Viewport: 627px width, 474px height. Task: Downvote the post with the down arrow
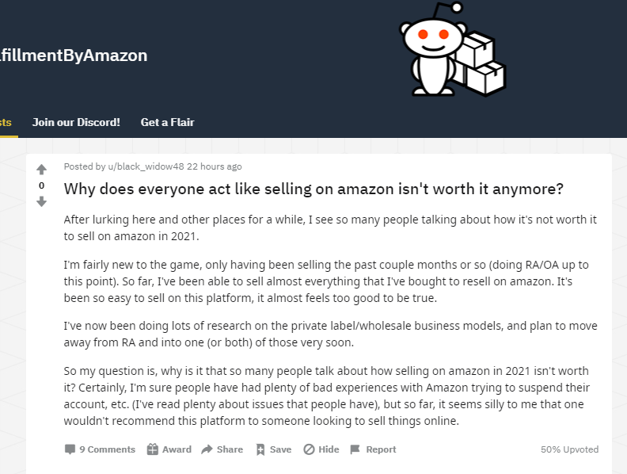[42, 201]
